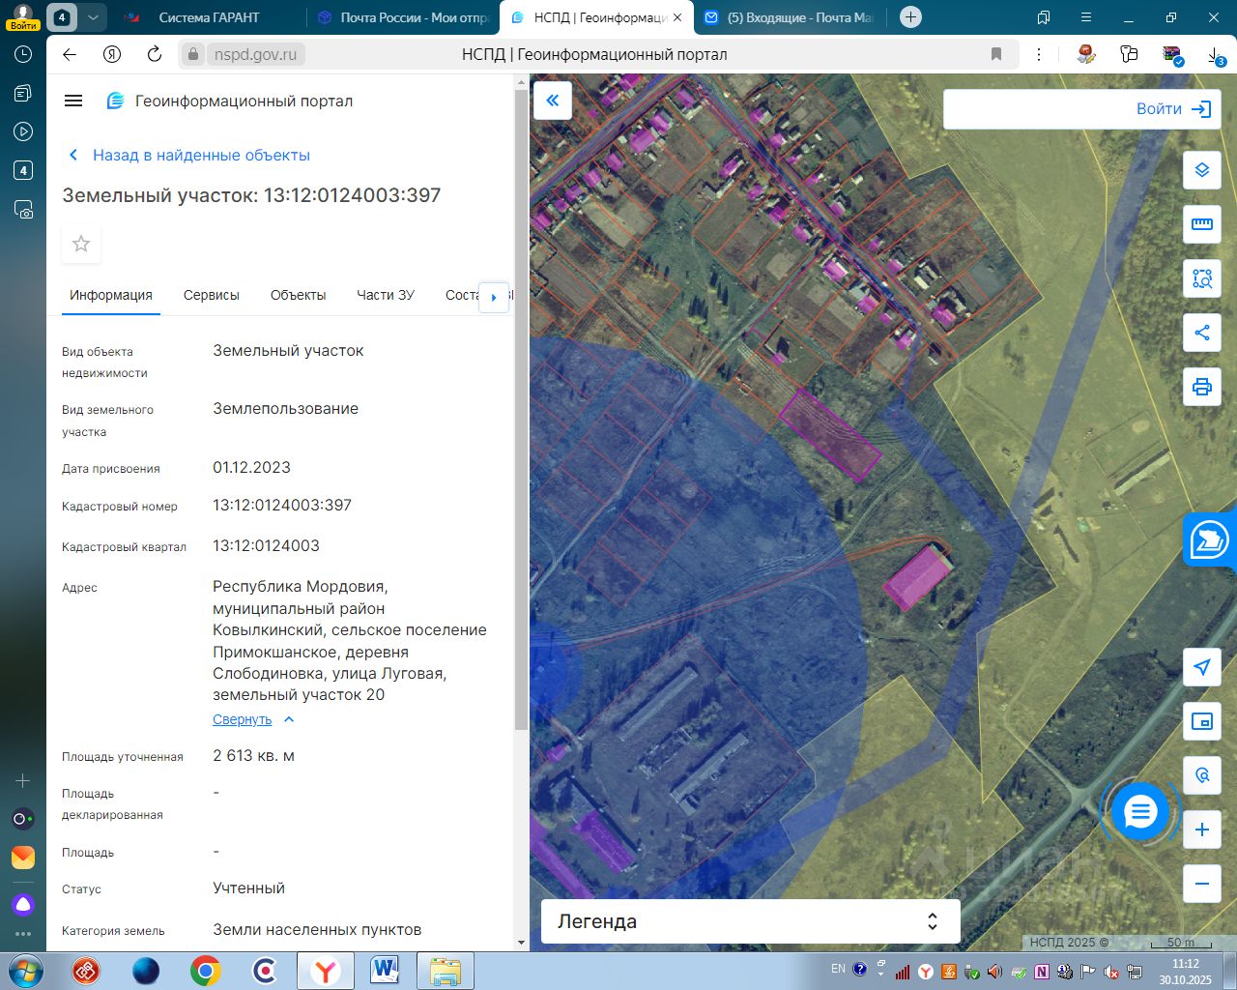Open the map layers panel
1237x990 pixels.
pyautogui.click(x=1201, y=170)
